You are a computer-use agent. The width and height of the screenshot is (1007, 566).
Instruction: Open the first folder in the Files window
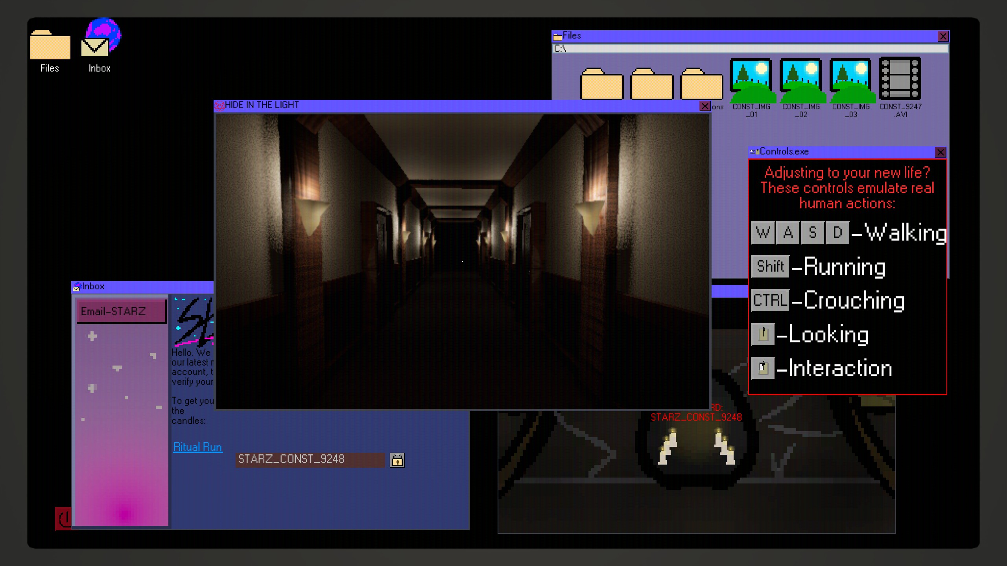(602, 84)
